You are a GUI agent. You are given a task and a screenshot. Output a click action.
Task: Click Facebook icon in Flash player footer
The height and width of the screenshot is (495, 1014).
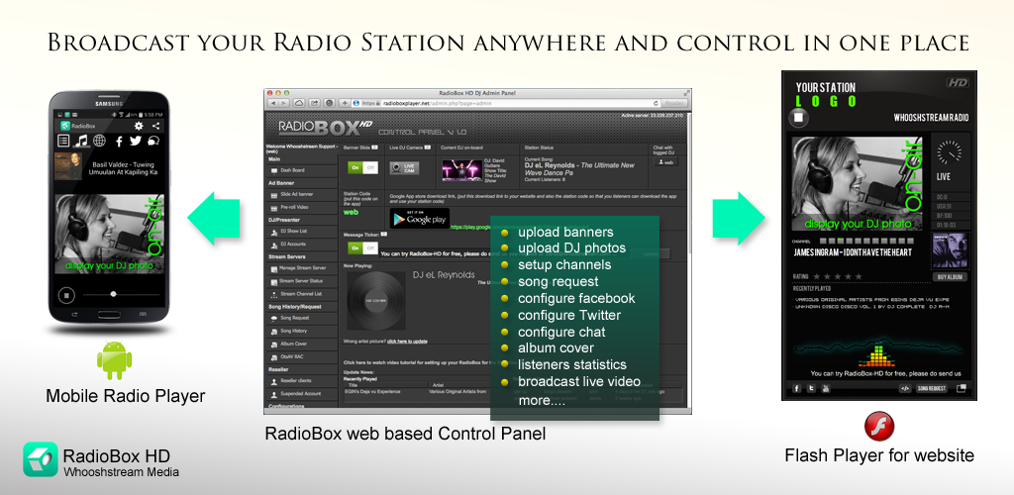click(797, 388)
